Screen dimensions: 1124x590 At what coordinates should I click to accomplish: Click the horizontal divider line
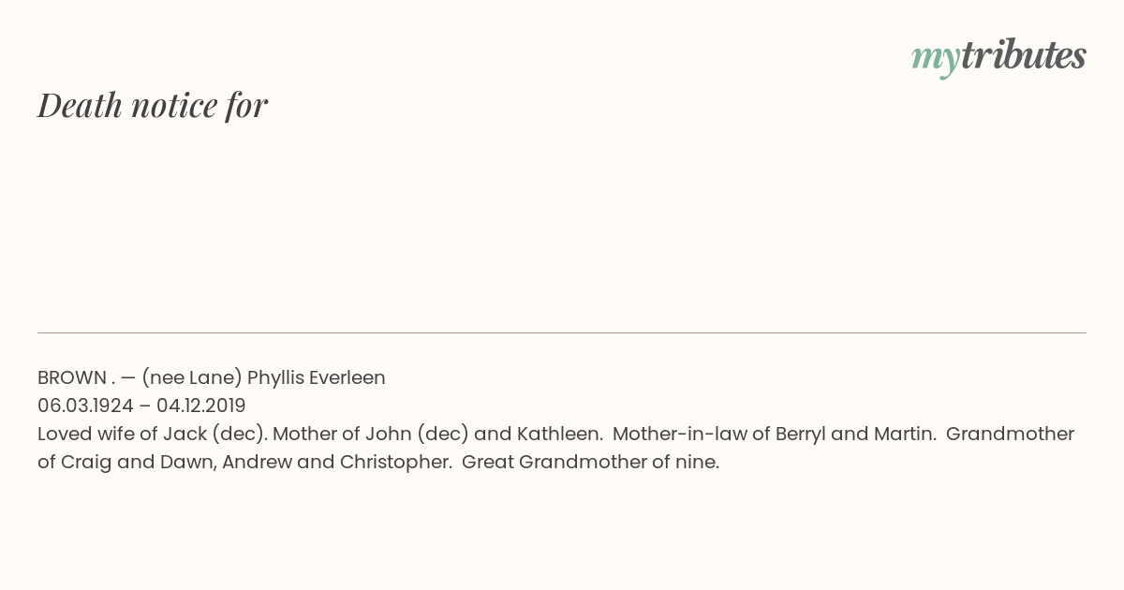(562, 332)
